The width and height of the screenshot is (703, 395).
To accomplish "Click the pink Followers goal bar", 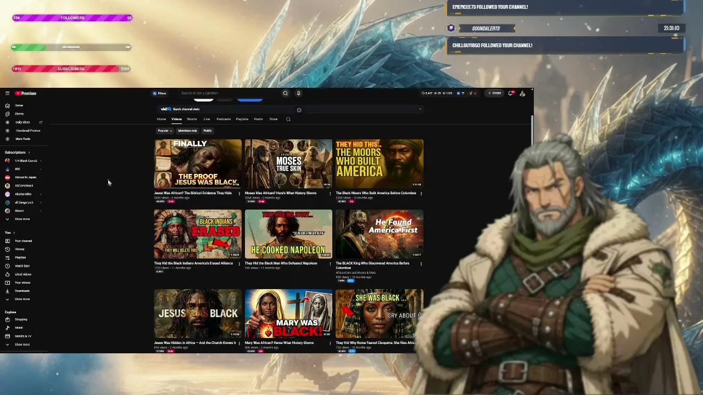I will point(72,18).
